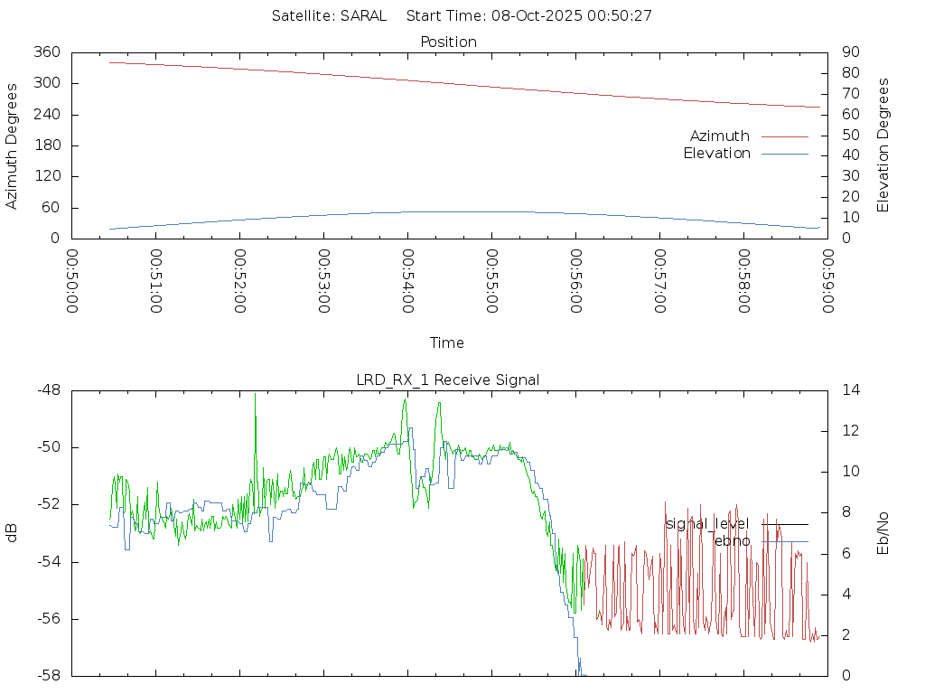The width and height of the screenshot is (925, 694).
Task: Click the LRD_RX_1 Receive Signal title
Action: tap(448, 380)
